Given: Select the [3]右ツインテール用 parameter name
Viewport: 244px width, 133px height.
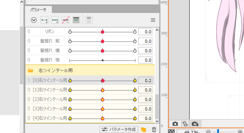Looking at the screenshot, I should [50, 109].
